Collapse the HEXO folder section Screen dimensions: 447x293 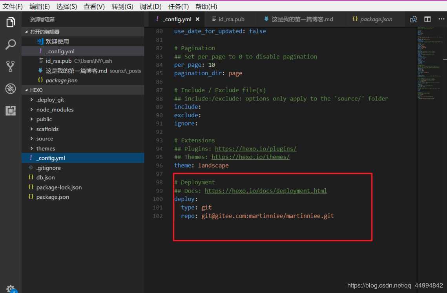(27, 90)
